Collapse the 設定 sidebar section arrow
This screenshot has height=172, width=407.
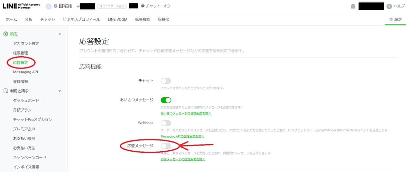pyautogui.click(x=60, y=34)
